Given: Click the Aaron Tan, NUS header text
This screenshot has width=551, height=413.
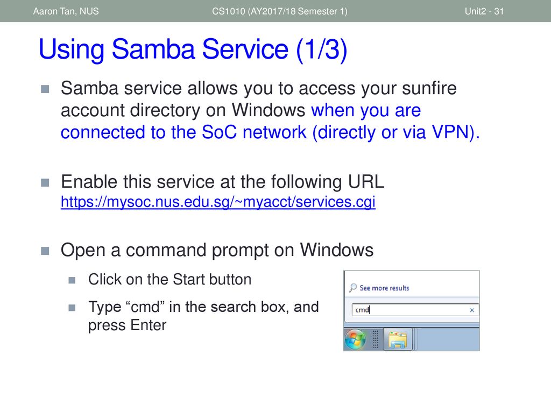Looking at the screenshot, I should (66, 11).
